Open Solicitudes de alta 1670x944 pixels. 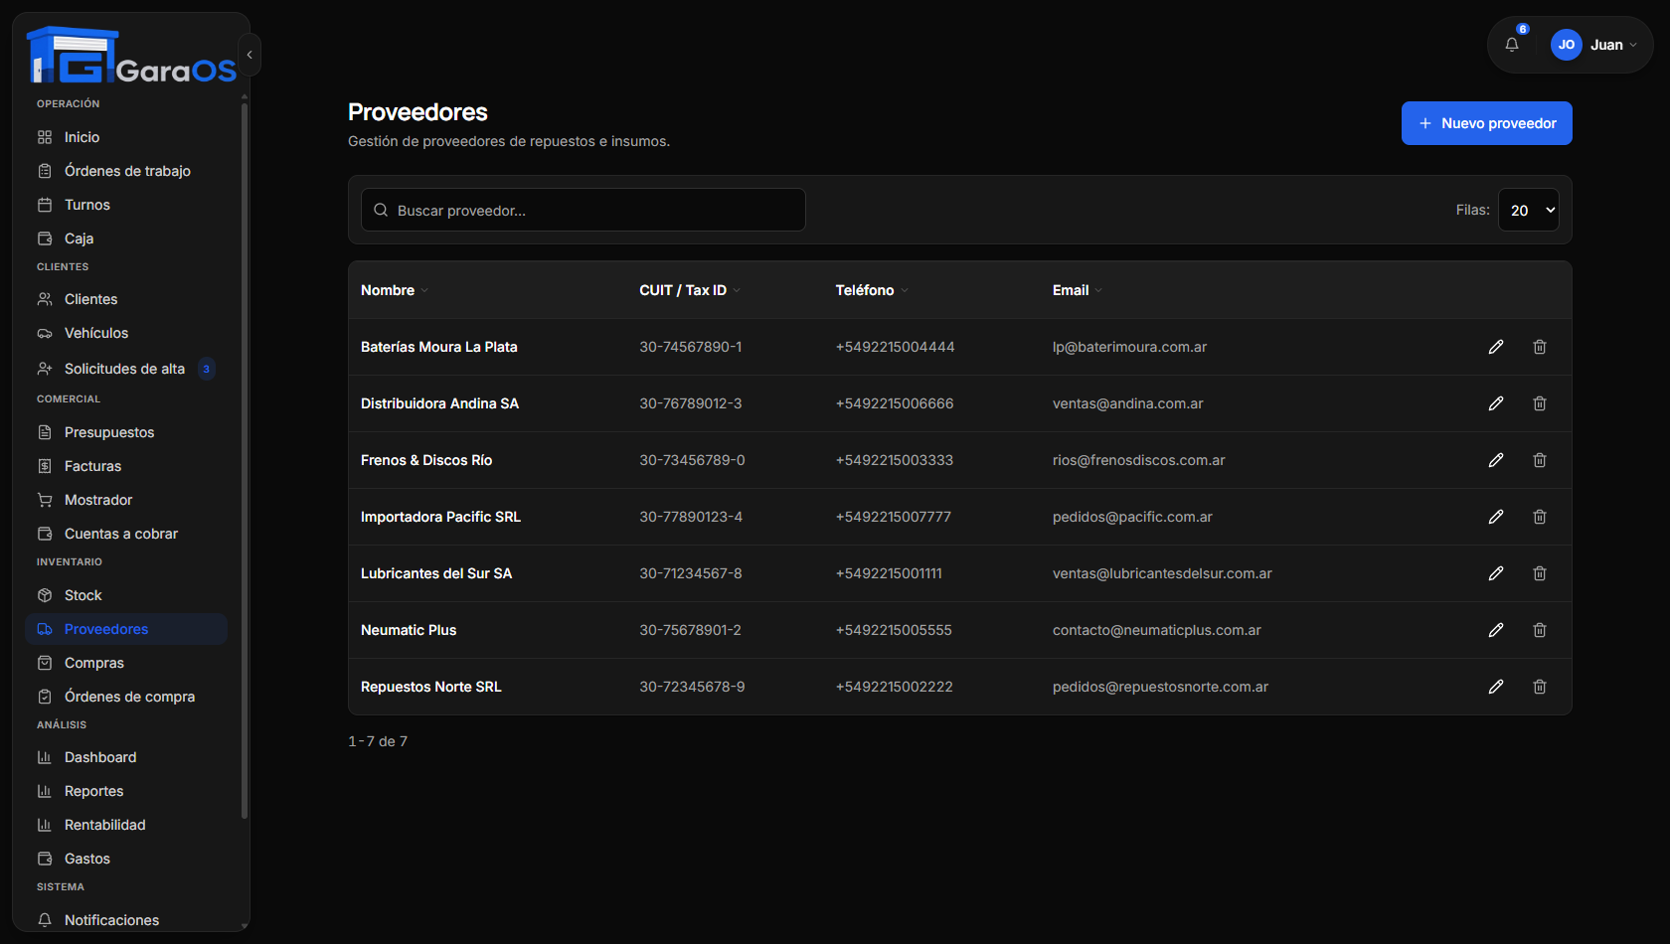[x=126, y=369]
